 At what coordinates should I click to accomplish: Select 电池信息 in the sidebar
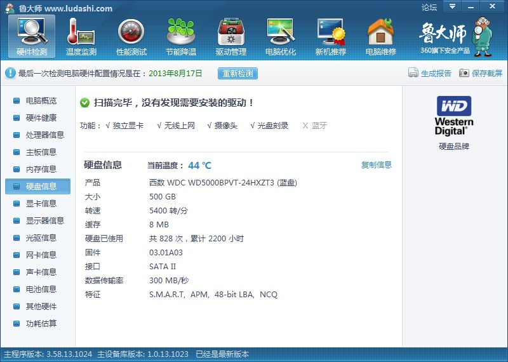(41, 290)
